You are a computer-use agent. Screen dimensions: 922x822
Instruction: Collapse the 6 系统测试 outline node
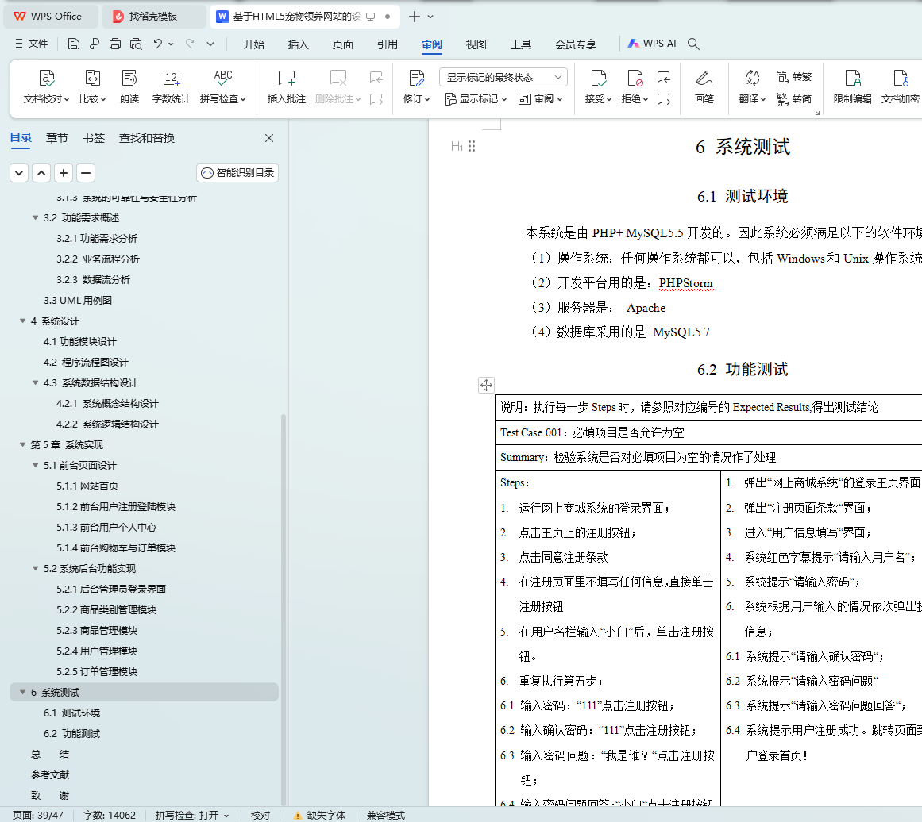pyautogui.click(x=22, y=692)
